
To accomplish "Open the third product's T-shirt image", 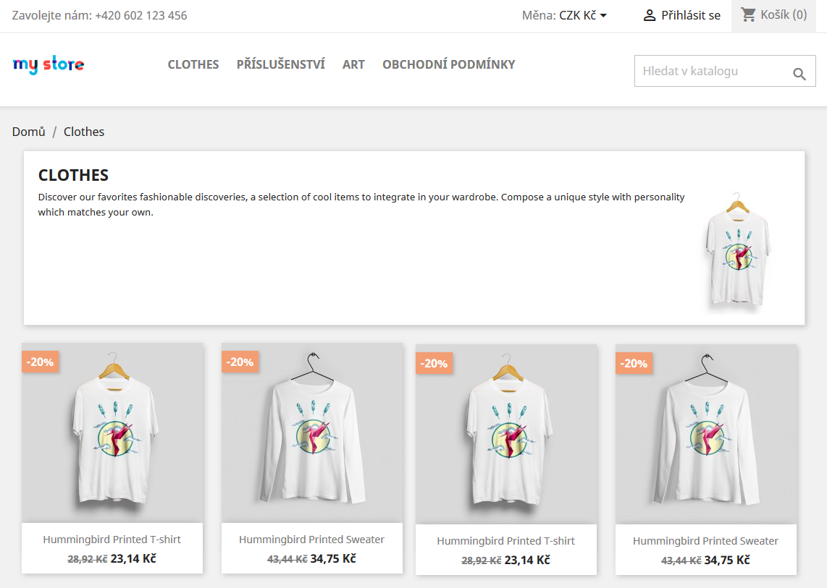I will (506, 434).
